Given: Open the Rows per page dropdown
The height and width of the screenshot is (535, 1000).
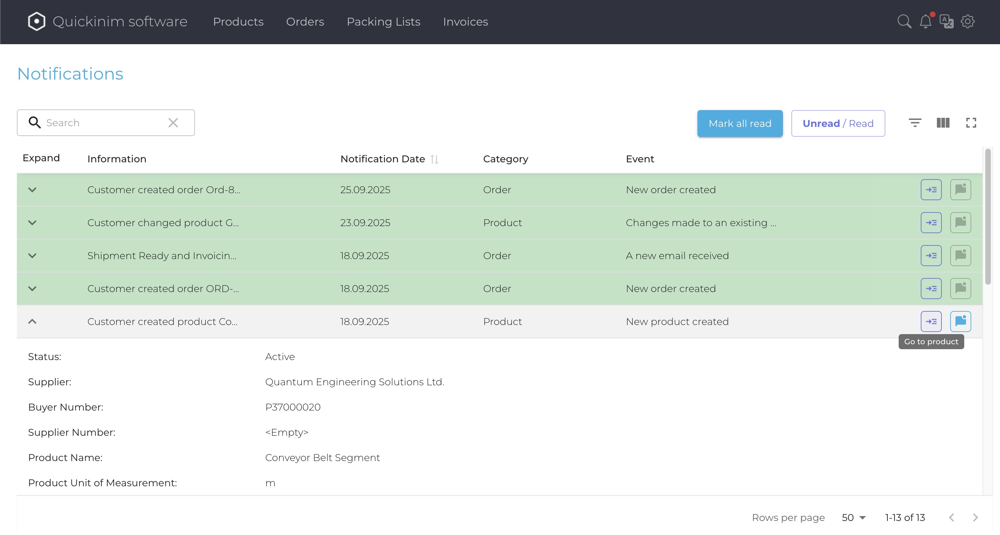Looking at the screenshot, I should click(853, 517).
